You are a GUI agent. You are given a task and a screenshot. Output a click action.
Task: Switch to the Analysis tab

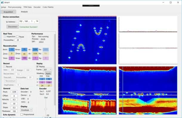(x=24, y=12)
